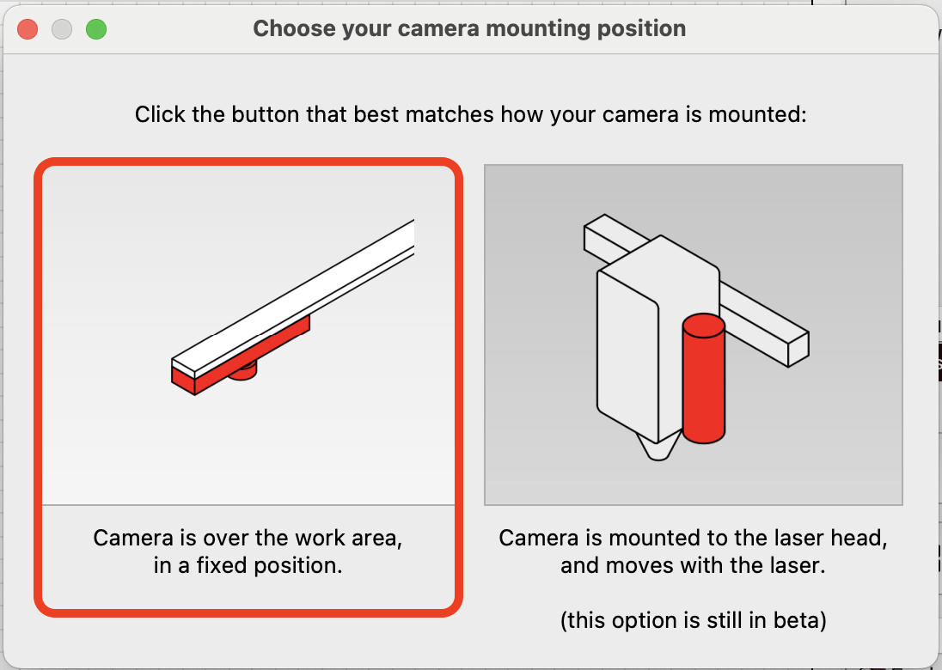Click the overhead camera illustration panel
This screenshot has width=942, height=670.
pos(248,335)
